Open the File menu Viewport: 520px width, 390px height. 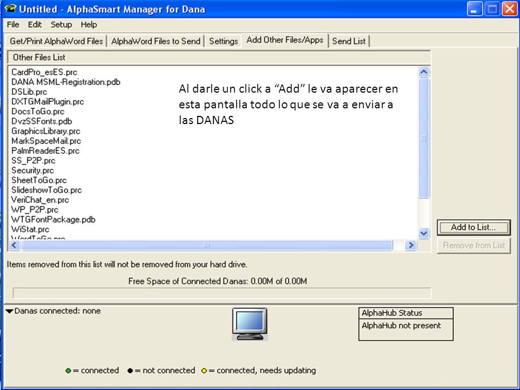click(13, 24)
